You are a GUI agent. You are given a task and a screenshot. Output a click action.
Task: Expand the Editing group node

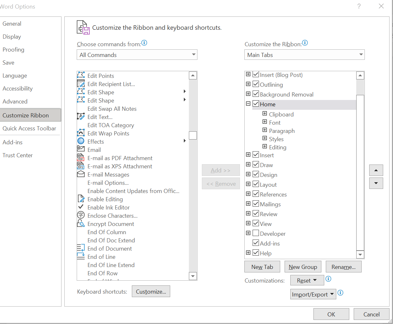[265, 146]
